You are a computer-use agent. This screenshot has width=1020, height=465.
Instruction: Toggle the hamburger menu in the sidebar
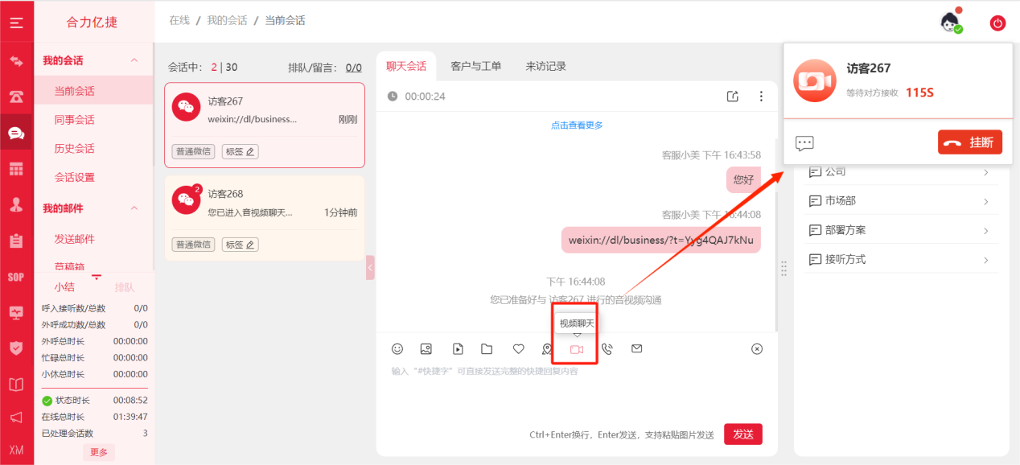pyautogui.click(x=16, y=23)
